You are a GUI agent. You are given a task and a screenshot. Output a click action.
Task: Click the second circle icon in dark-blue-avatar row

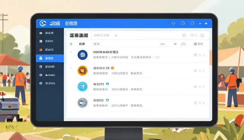tap(200, 55)
